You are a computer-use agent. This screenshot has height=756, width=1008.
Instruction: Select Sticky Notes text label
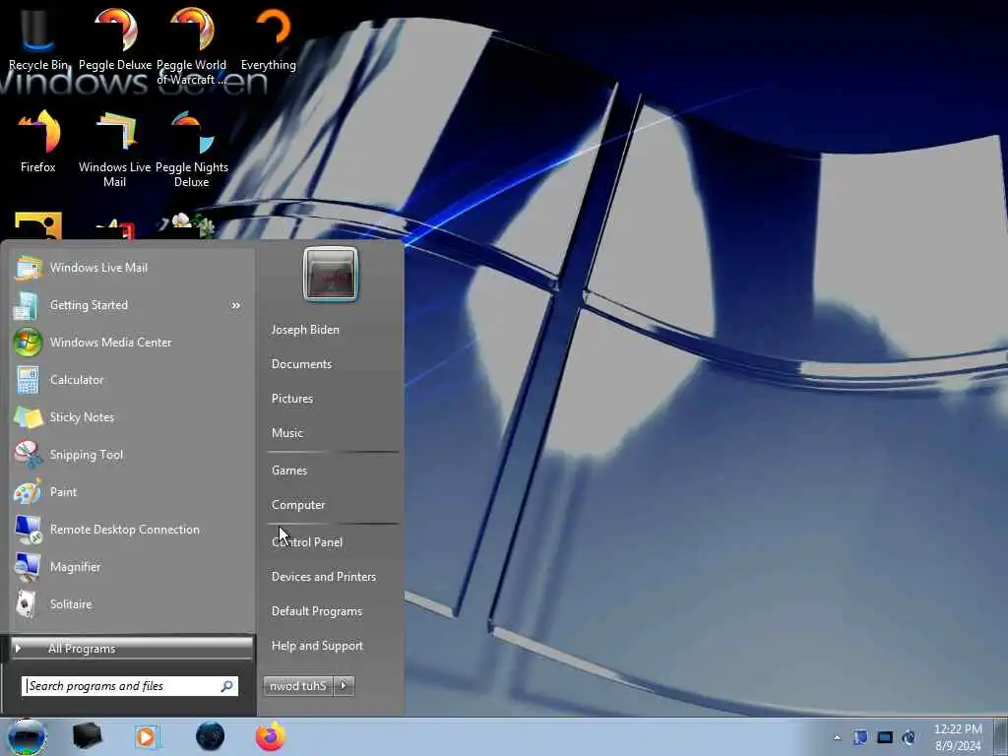[x=83, y=417]
